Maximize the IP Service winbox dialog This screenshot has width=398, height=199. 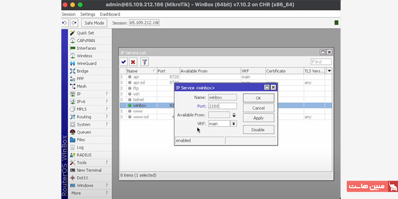tap(267, 88)
